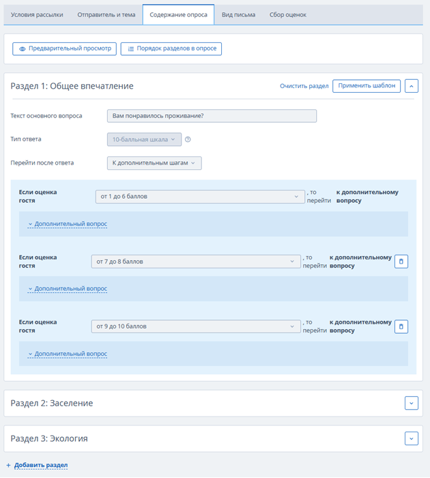Expand section 3 Экология with chevron button
The height and width of the screenshot is (478, 430).
coord(412,438)
